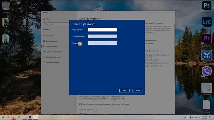Open Adobe Photoshop desktop shortcut

pyautogui.click(x=207, y=6)
